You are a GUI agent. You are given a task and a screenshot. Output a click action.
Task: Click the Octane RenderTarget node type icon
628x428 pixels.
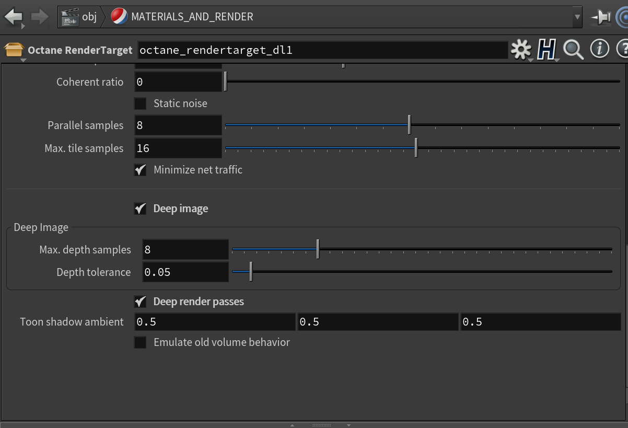pyautogui.click(x=14, y=50)
